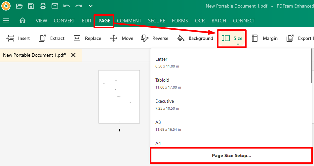Undo the last action
The width and height of the screenshot is (314, 166).
click(67, 6)
